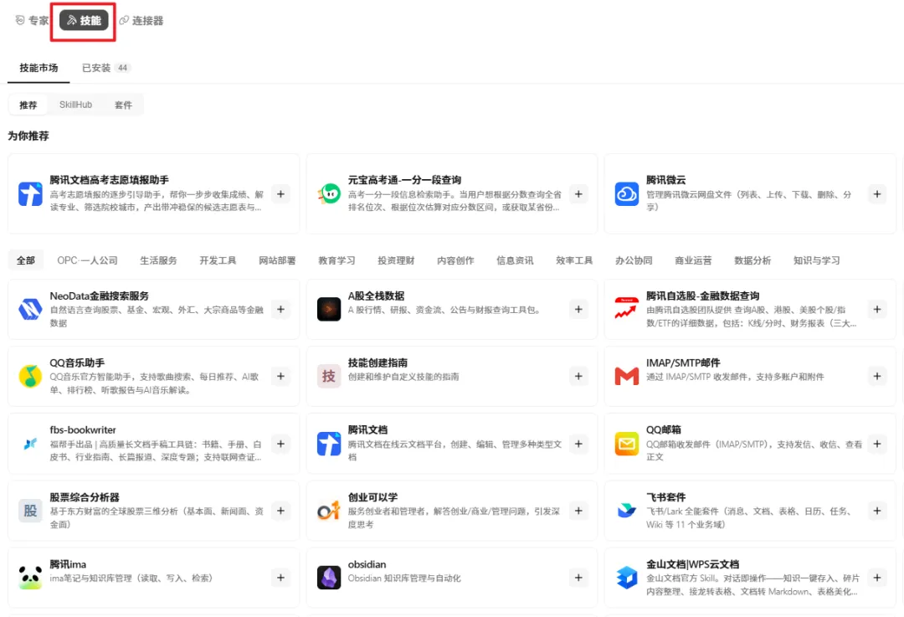904x617 pixels.
Task: Click the IMAP/SMTP邮件 red M icon
Action: pos(627,376)
